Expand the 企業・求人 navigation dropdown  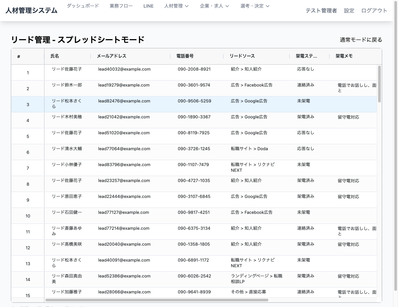[x=214, y=6]
